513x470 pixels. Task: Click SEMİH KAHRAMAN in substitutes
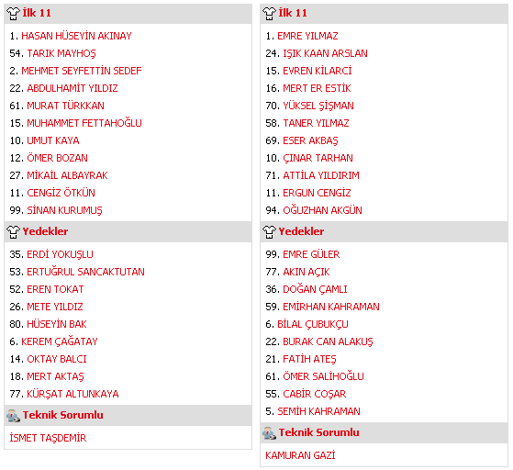coord(318,411)
